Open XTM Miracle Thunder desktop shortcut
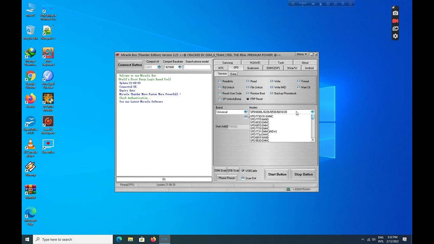Viewport: 434px width, 244px height. (48, 12)
